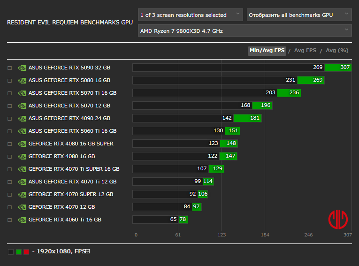Select the GEFORCE RTX 4070 SUPER 12 GB checkbox

pyautogui.click(x=9, y=194)
